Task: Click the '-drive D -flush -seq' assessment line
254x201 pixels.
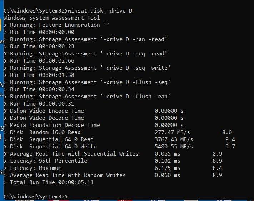Action: 90,82
